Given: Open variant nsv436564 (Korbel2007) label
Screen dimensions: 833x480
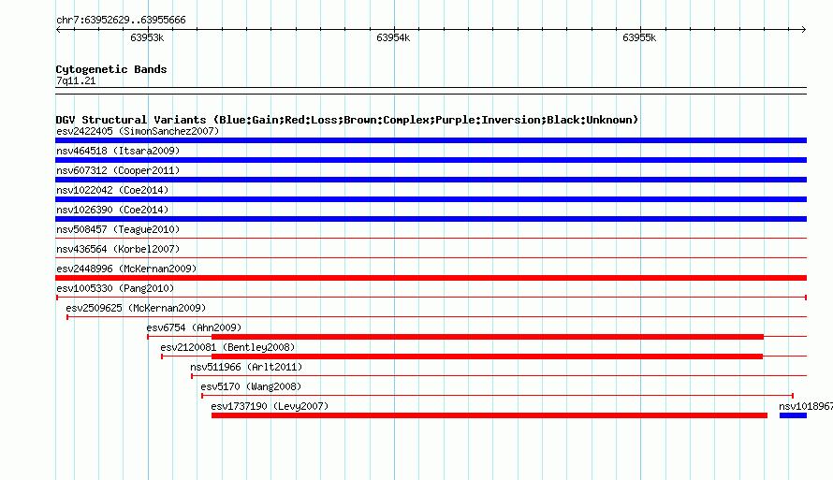Looking at the screenshot, I should coord(118,249).
